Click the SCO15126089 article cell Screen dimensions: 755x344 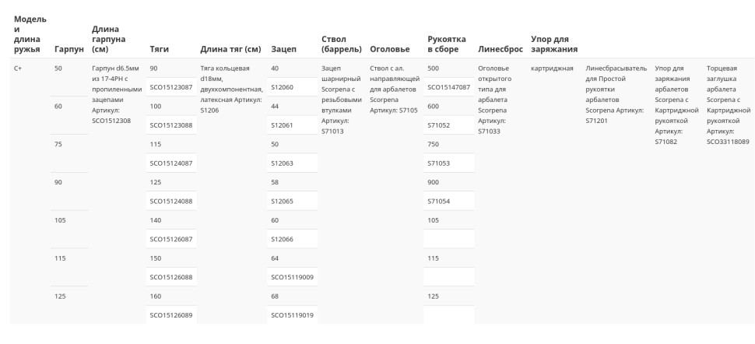[x=171, y=315]
